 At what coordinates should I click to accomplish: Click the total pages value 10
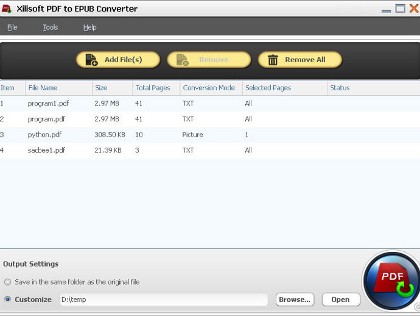pyautogui.click(x=139, y=134)
